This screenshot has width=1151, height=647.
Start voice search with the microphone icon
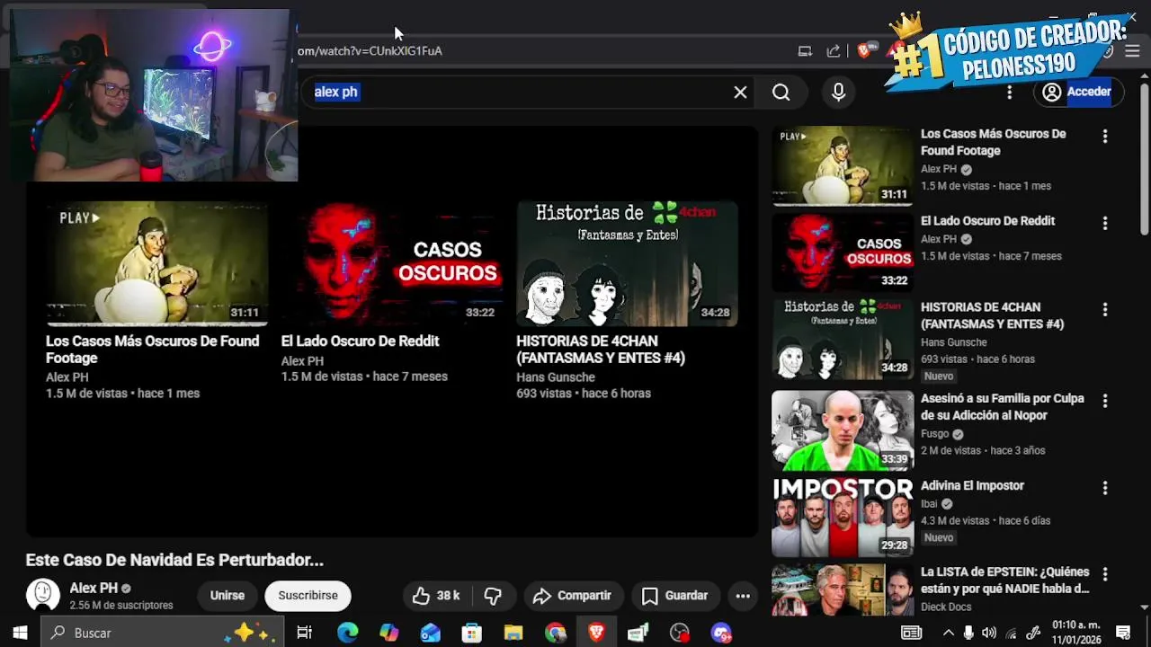tap(838, 92)
